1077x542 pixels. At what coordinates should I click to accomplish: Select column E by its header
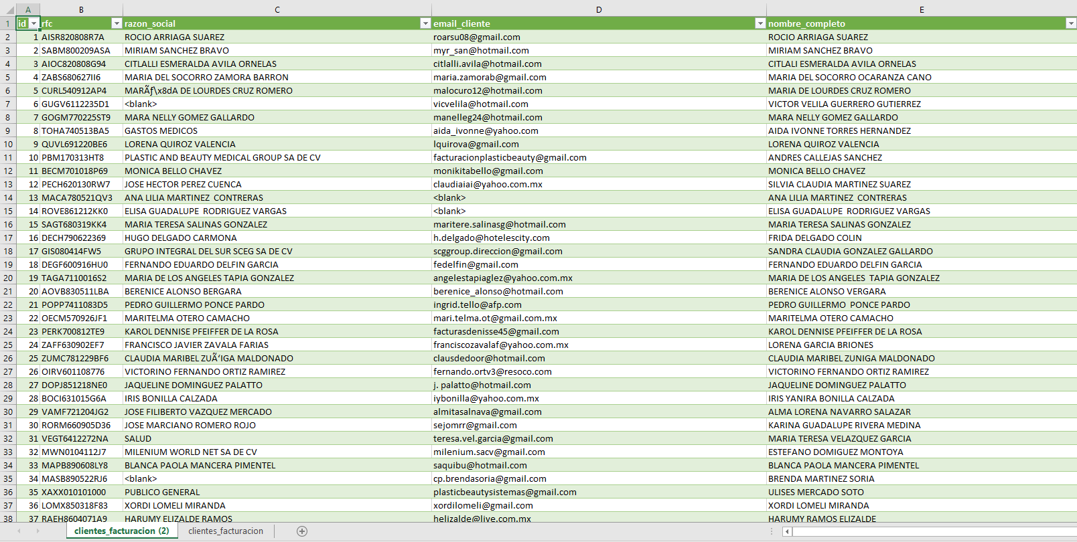pyautogui.click(x=922, y=9)
